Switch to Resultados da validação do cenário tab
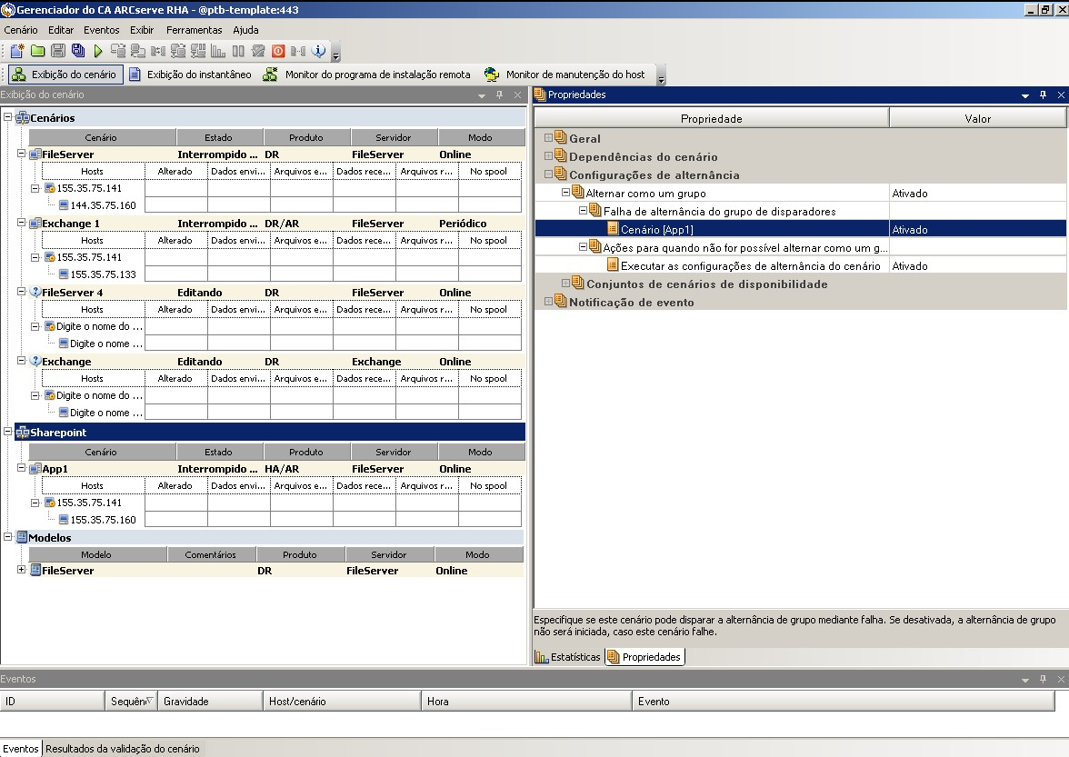Viewport: 1069px width, 757px height. coord(122,749)
